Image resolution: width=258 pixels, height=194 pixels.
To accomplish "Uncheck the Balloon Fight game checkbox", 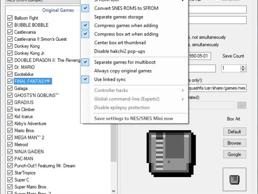I will point(10,18).
